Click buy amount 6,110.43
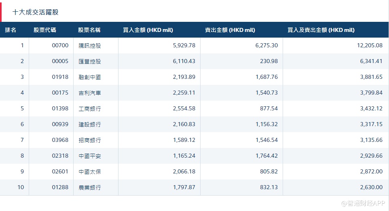This screenshot has height=211, width=389. (184, 61)
